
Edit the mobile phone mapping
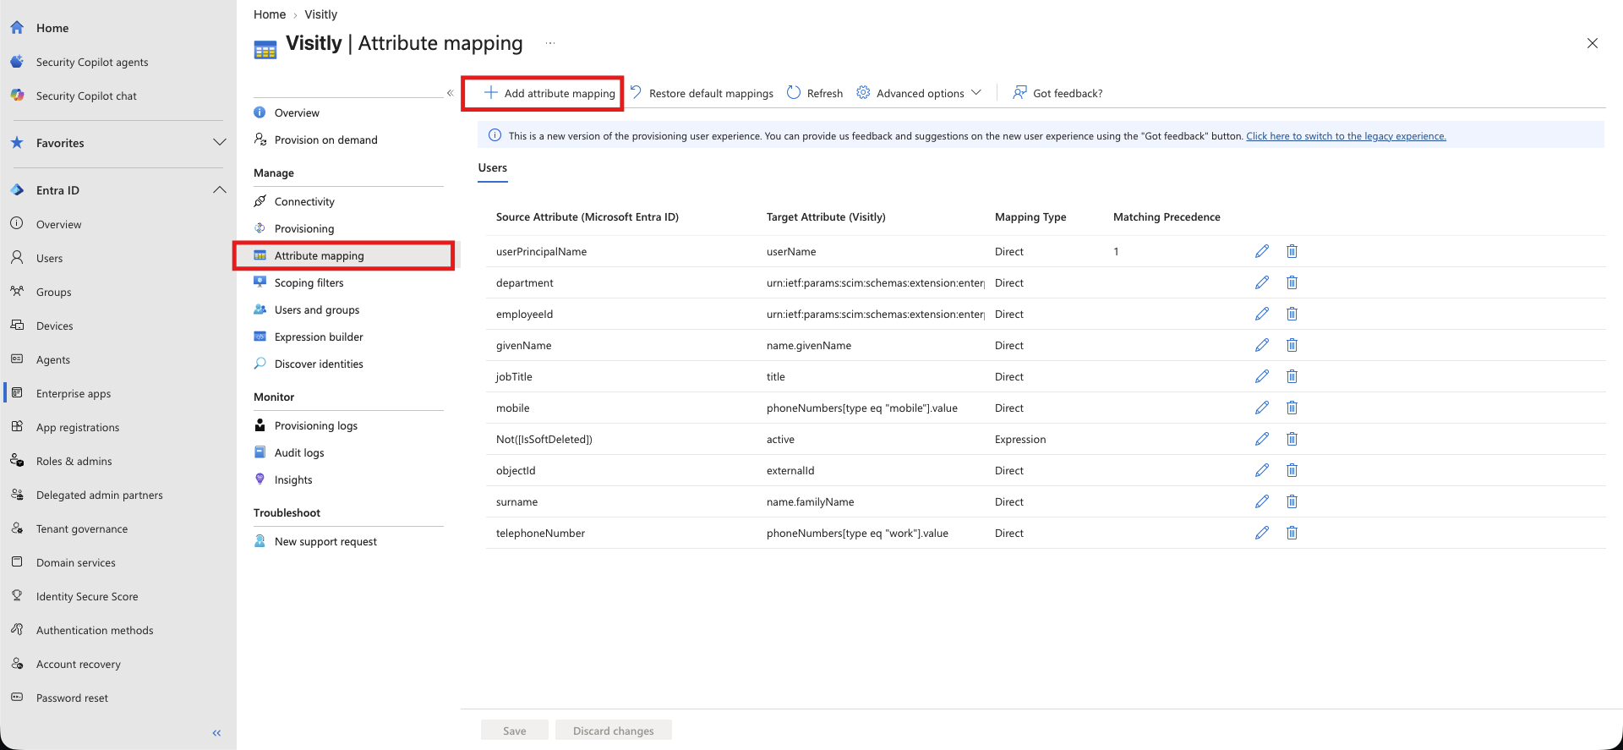1262,408
